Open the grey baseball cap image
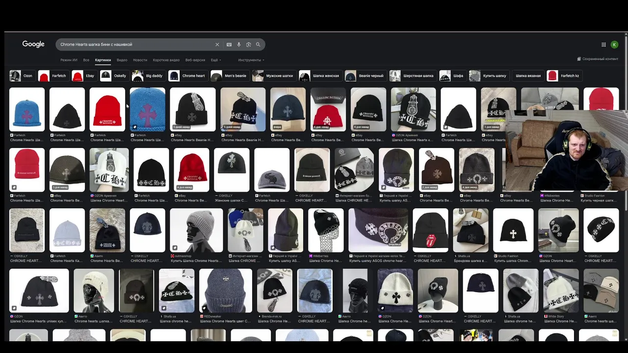 (x=272, y=170)
